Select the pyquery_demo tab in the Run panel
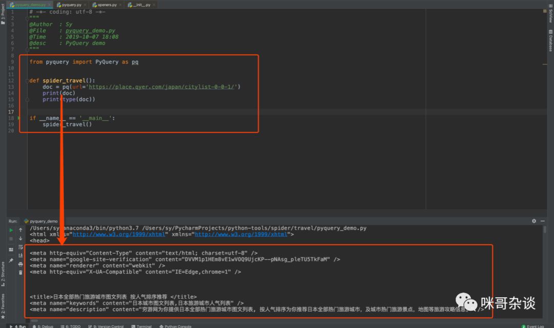Screen dimensions: 554x328 pyautogui.click(x=41, y=221)
